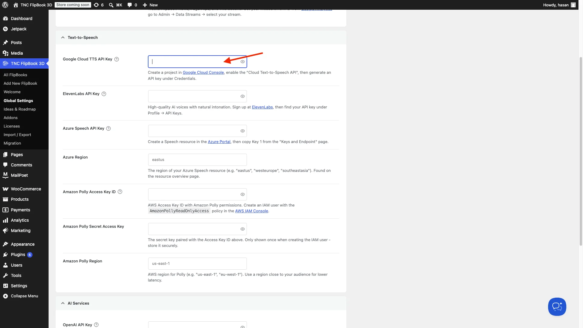This screenshot has height=328, width=583.
Task: Click the Store coming soon badge
Action: pyautogui.click(x=73, y=5)
